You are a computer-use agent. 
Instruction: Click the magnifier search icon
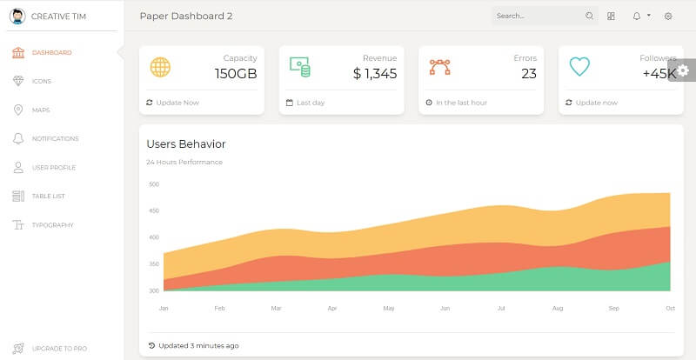[x=589, y=16]
